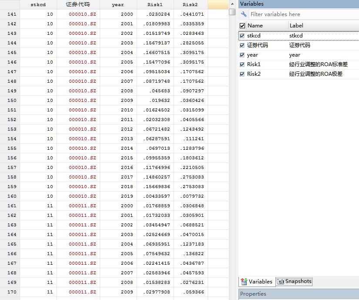Viewport: 359px width, 300px height.
Task: Uncheck the year variable checkbox
Action: tap(242, 55)
